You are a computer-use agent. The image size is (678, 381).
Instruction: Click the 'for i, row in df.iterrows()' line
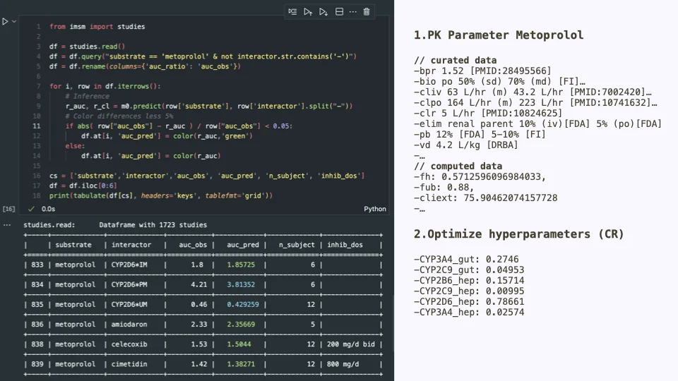point(105,86)
